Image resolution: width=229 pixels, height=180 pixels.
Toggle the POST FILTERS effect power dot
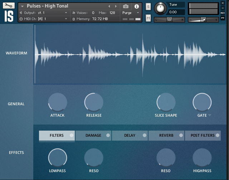pos(218,135)
